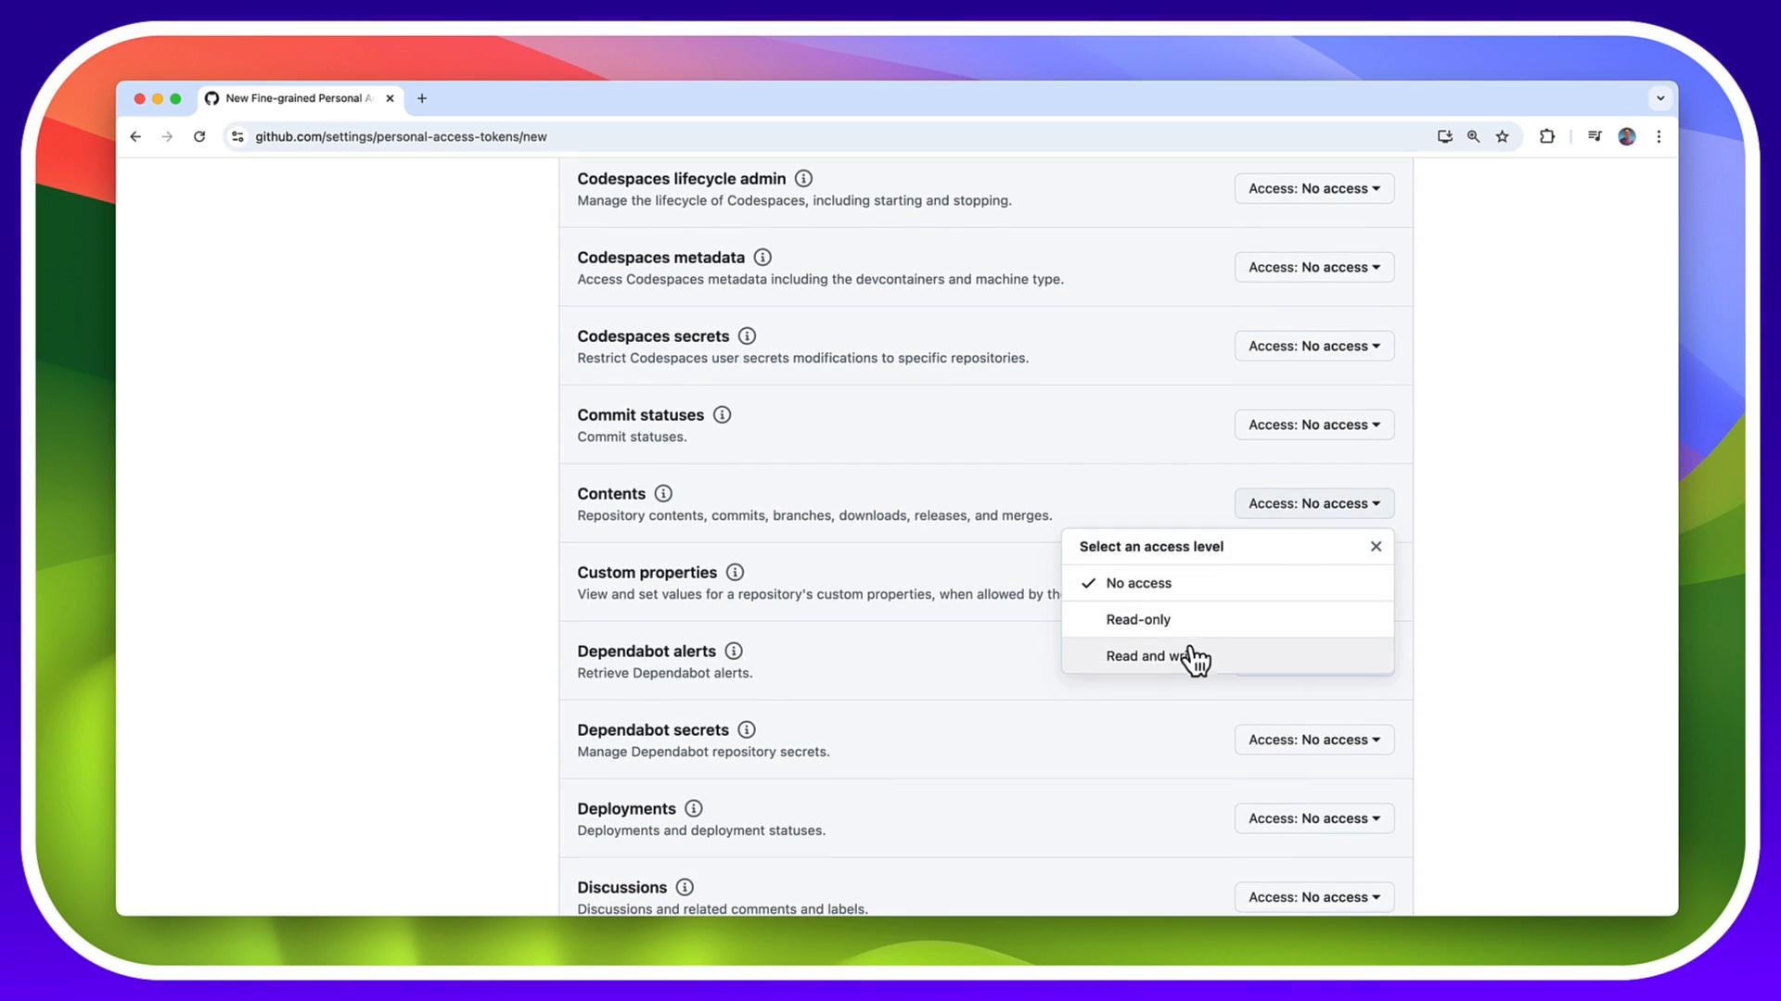Bookmark this page with the star icon
The width and height of the screenshot is (1781, 1001).
[1503, 136]
